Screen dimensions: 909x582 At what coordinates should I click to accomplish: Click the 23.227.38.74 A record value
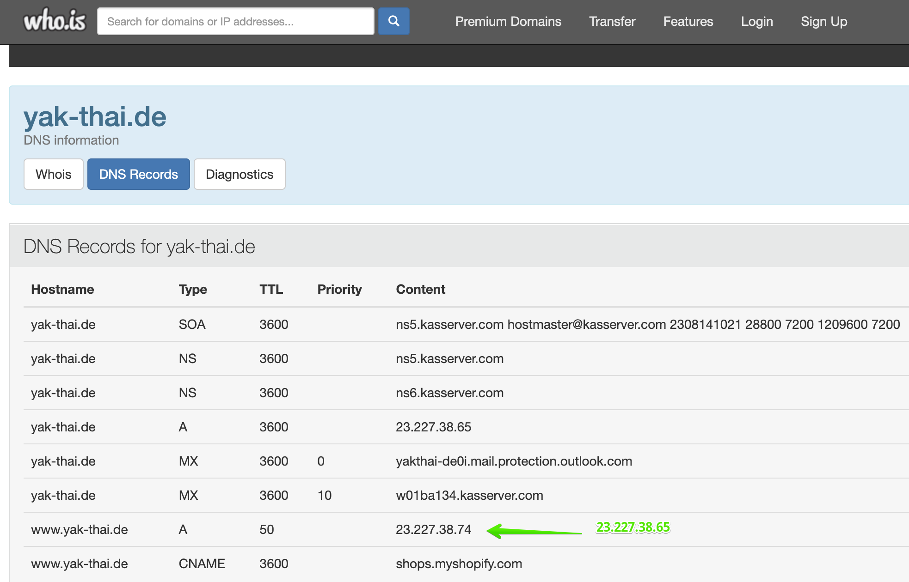pyautogui.click(x=433, y=529)
